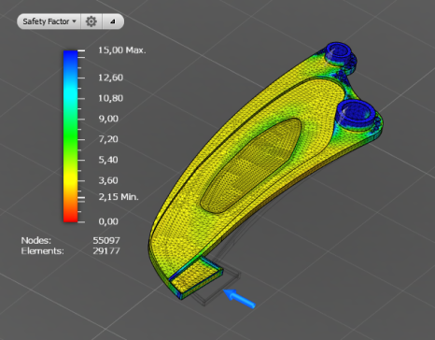
Task: Click the 7,20 legend value
Action: tap(108, 139)
